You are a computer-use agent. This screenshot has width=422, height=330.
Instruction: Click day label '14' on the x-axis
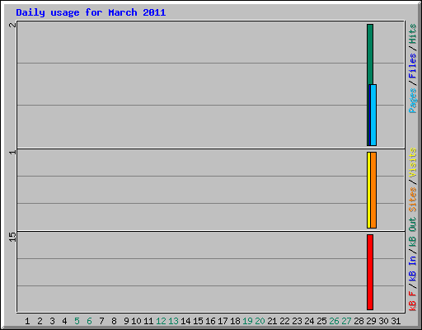[185, 321]
